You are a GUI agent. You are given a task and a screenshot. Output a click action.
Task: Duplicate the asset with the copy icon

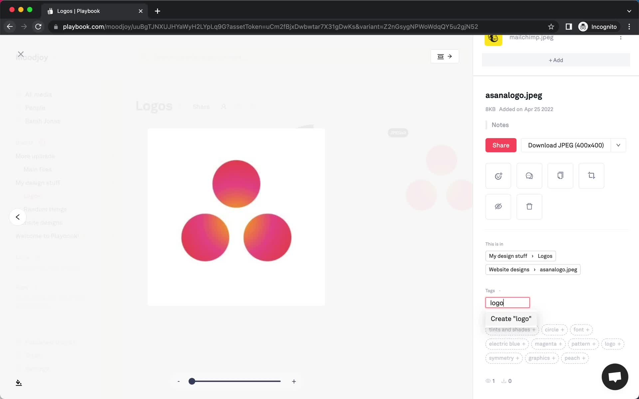560,176
